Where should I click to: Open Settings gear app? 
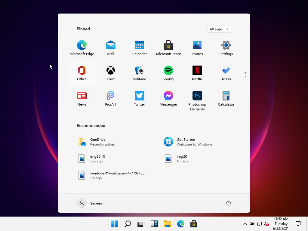click(x=226, y=48)
